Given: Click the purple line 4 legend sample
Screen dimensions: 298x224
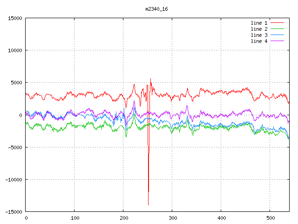Looking at the screenshot, I should [277, 41].
